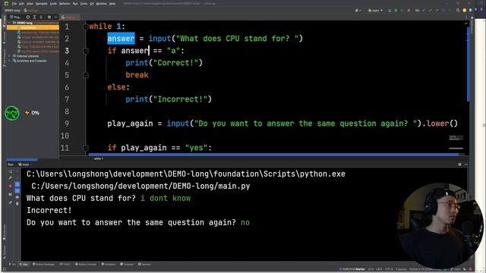Image resolution: width=486 pixels, height=273 pixels.
Task: Click the orange notification icon in top toolbar
Action: 464,11
